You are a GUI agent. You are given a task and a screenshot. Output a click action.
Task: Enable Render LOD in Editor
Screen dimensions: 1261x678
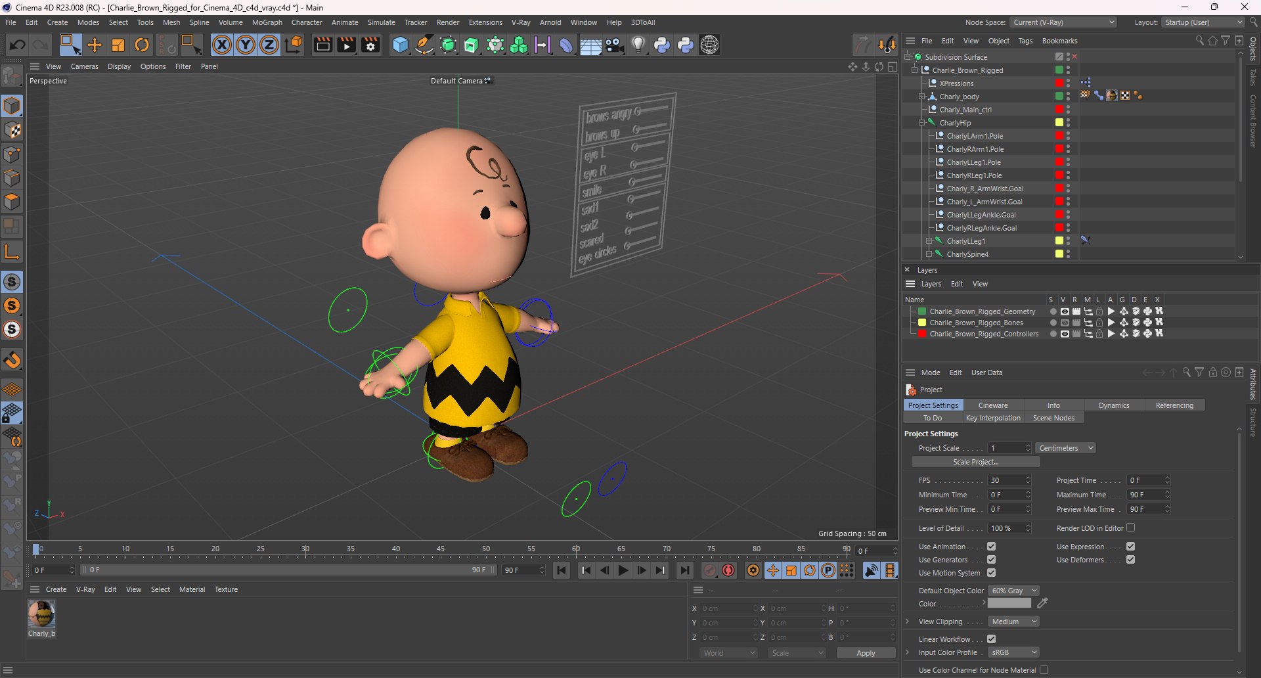[1131, 528]
